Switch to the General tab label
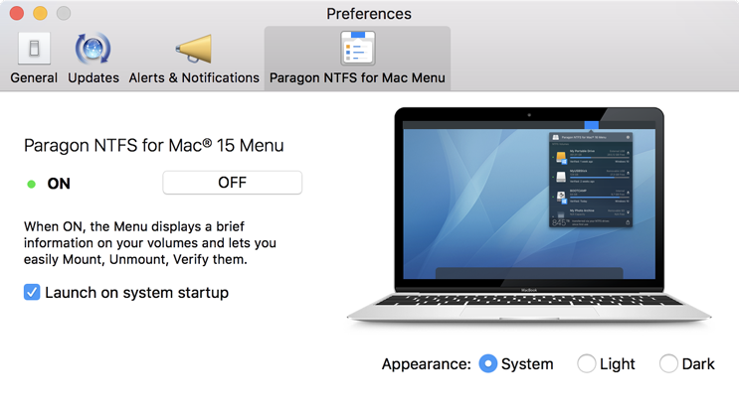This screenshot has width=739, height=410. coord(34,77)
